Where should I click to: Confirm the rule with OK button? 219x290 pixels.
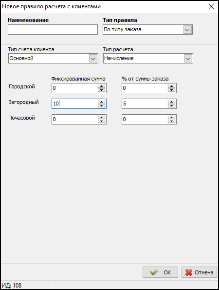160,272
